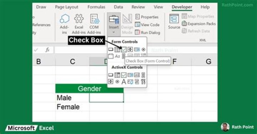This screenshot has width=257, height=134.
Task: Insert Group Box form control
Action: click(x=111, y=56)
